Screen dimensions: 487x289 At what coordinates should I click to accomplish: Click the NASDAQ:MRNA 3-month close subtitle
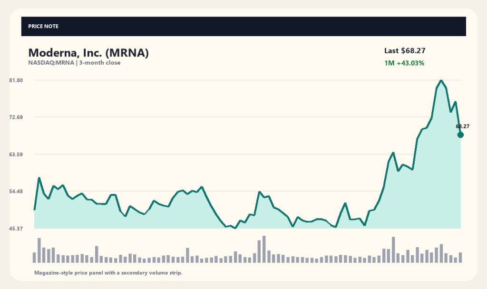[74, 63]
